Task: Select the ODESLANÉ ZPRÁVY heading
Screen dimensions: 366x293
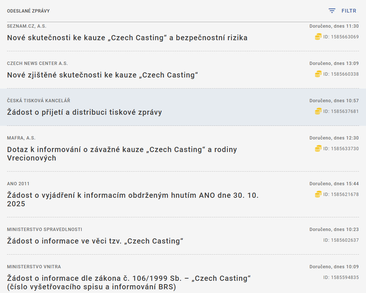Action: (28, 11)
